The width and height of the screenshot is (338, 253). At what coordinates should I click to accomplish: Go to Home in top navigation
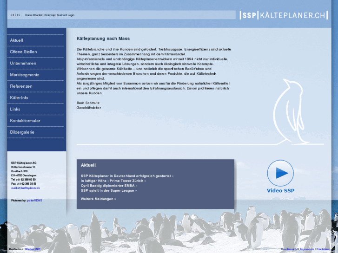point(28,15)
